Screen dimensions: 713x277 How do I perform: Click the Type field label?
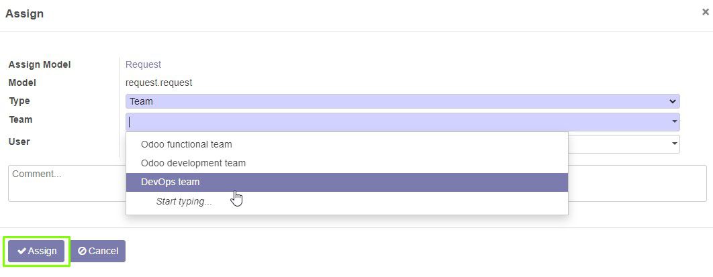tap(19, 101)
